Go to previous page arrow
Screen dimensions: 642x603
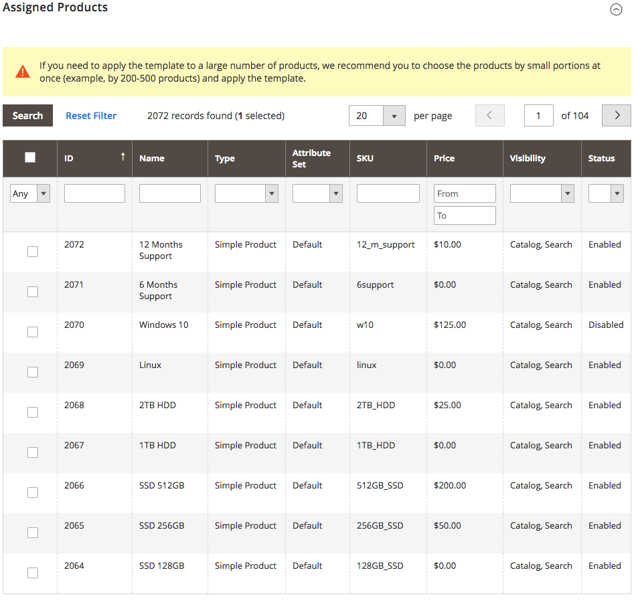[489, 115]
